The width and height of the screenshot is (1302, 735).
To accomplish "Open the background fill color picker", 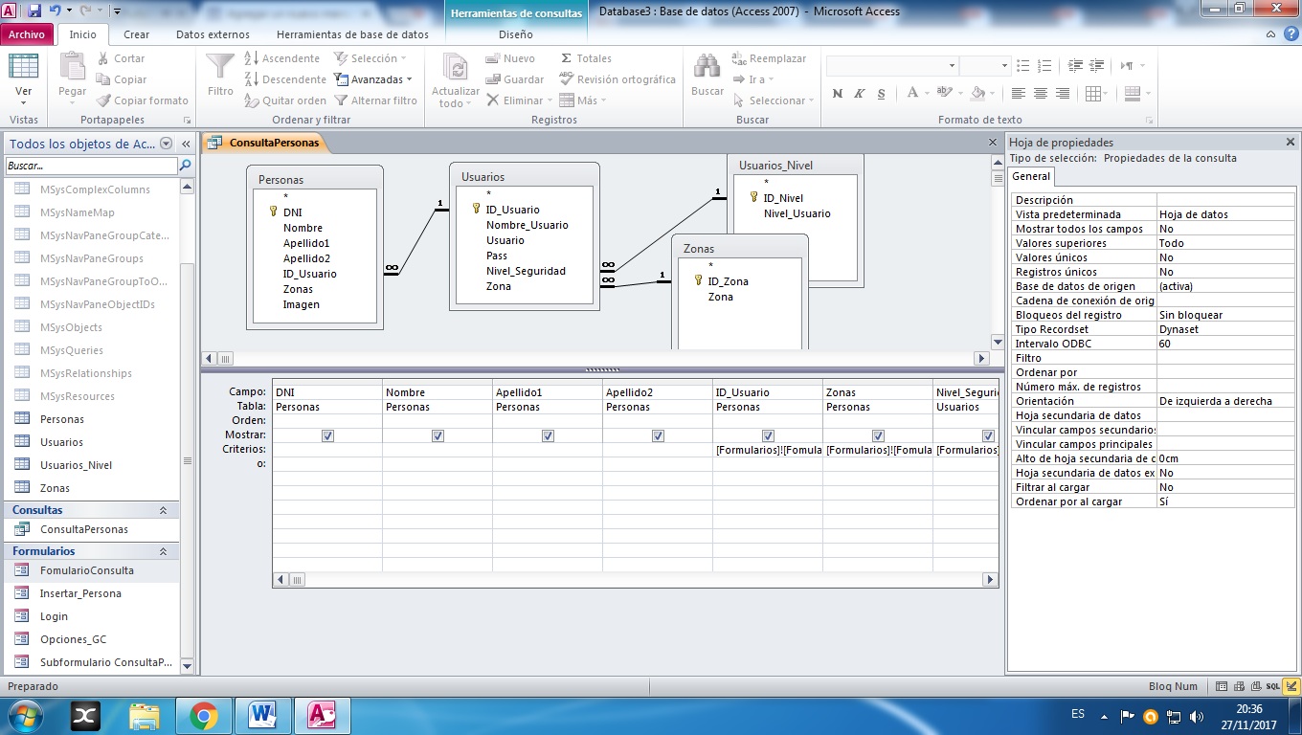I will point(980,94).
